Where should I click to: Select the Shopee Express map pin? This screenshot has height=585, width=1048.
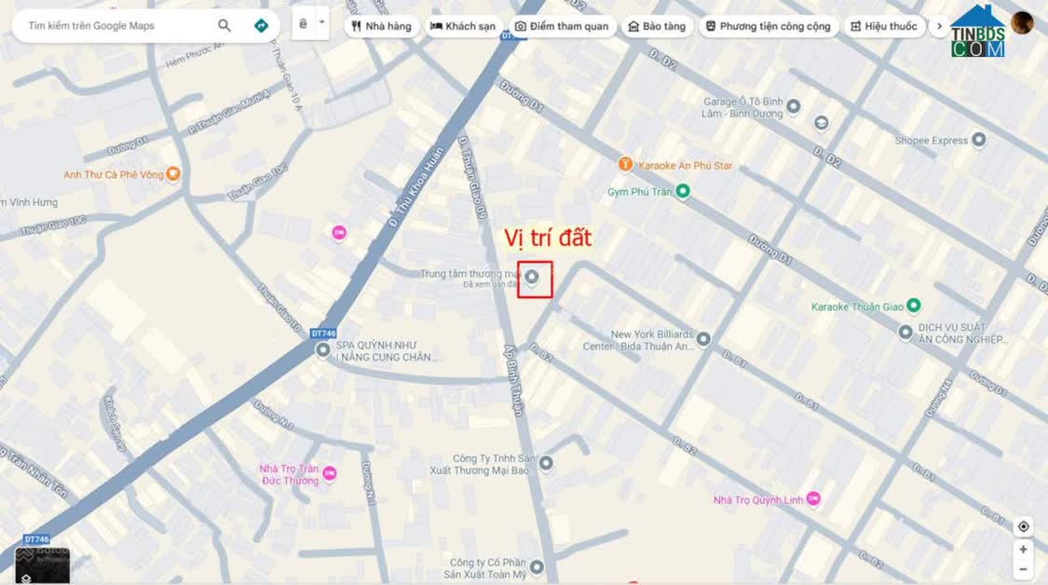[x=978, y=140]
